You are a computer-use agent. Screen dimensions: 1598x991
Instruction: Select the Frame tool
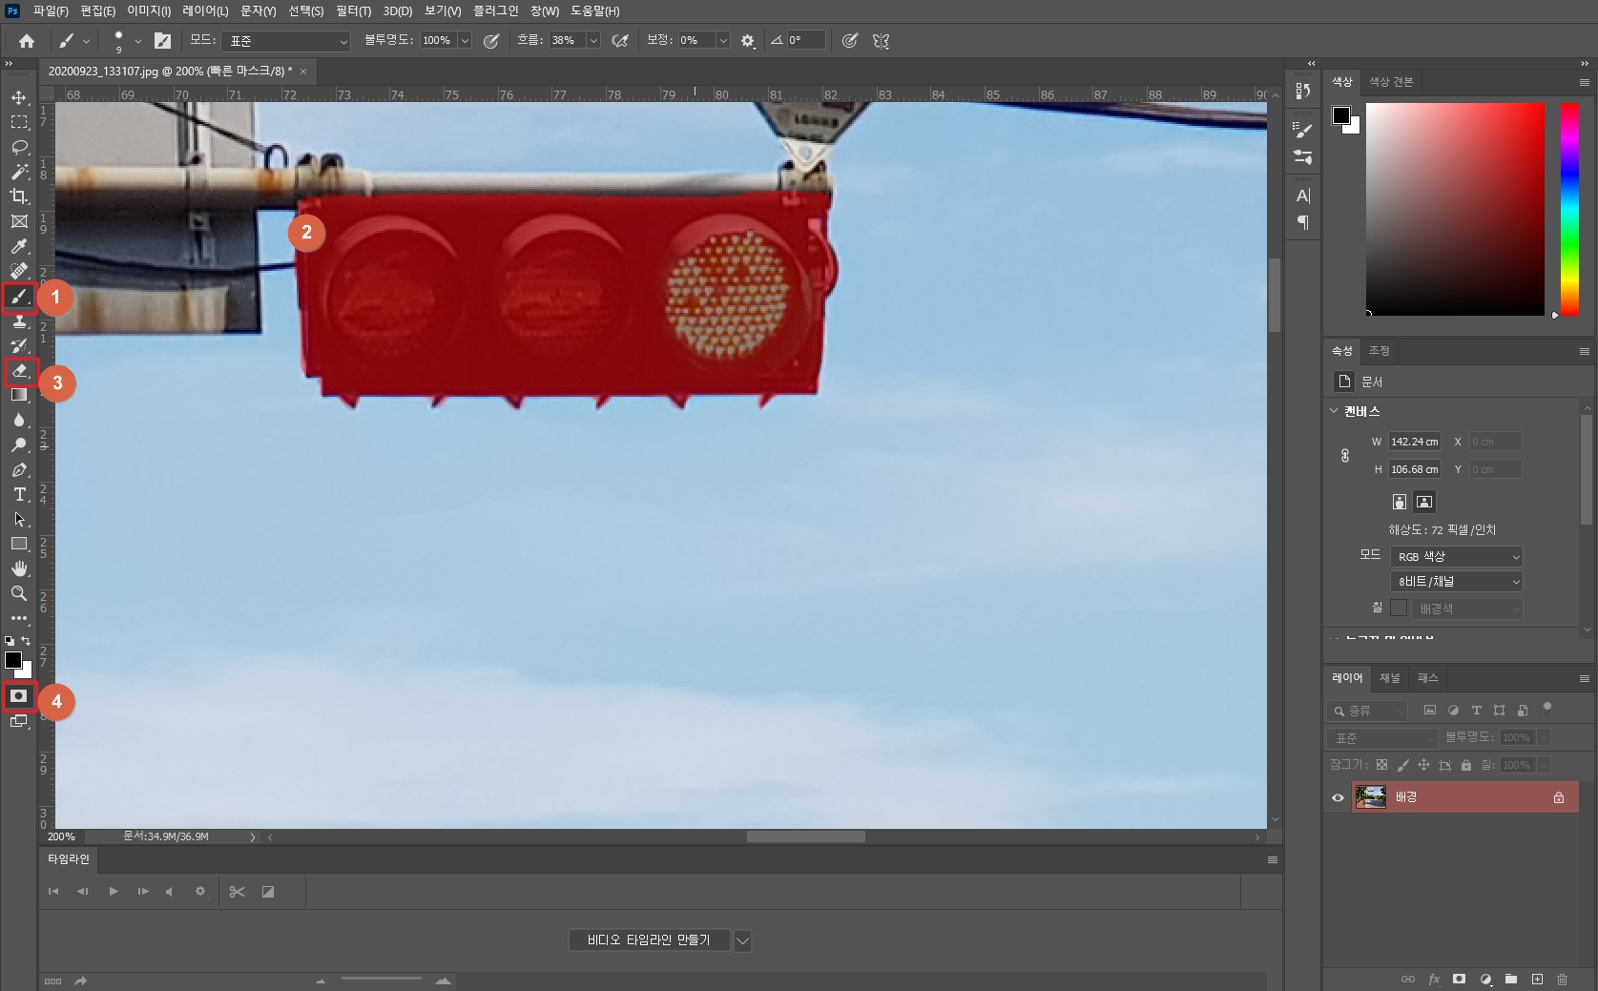click(19, 221)
